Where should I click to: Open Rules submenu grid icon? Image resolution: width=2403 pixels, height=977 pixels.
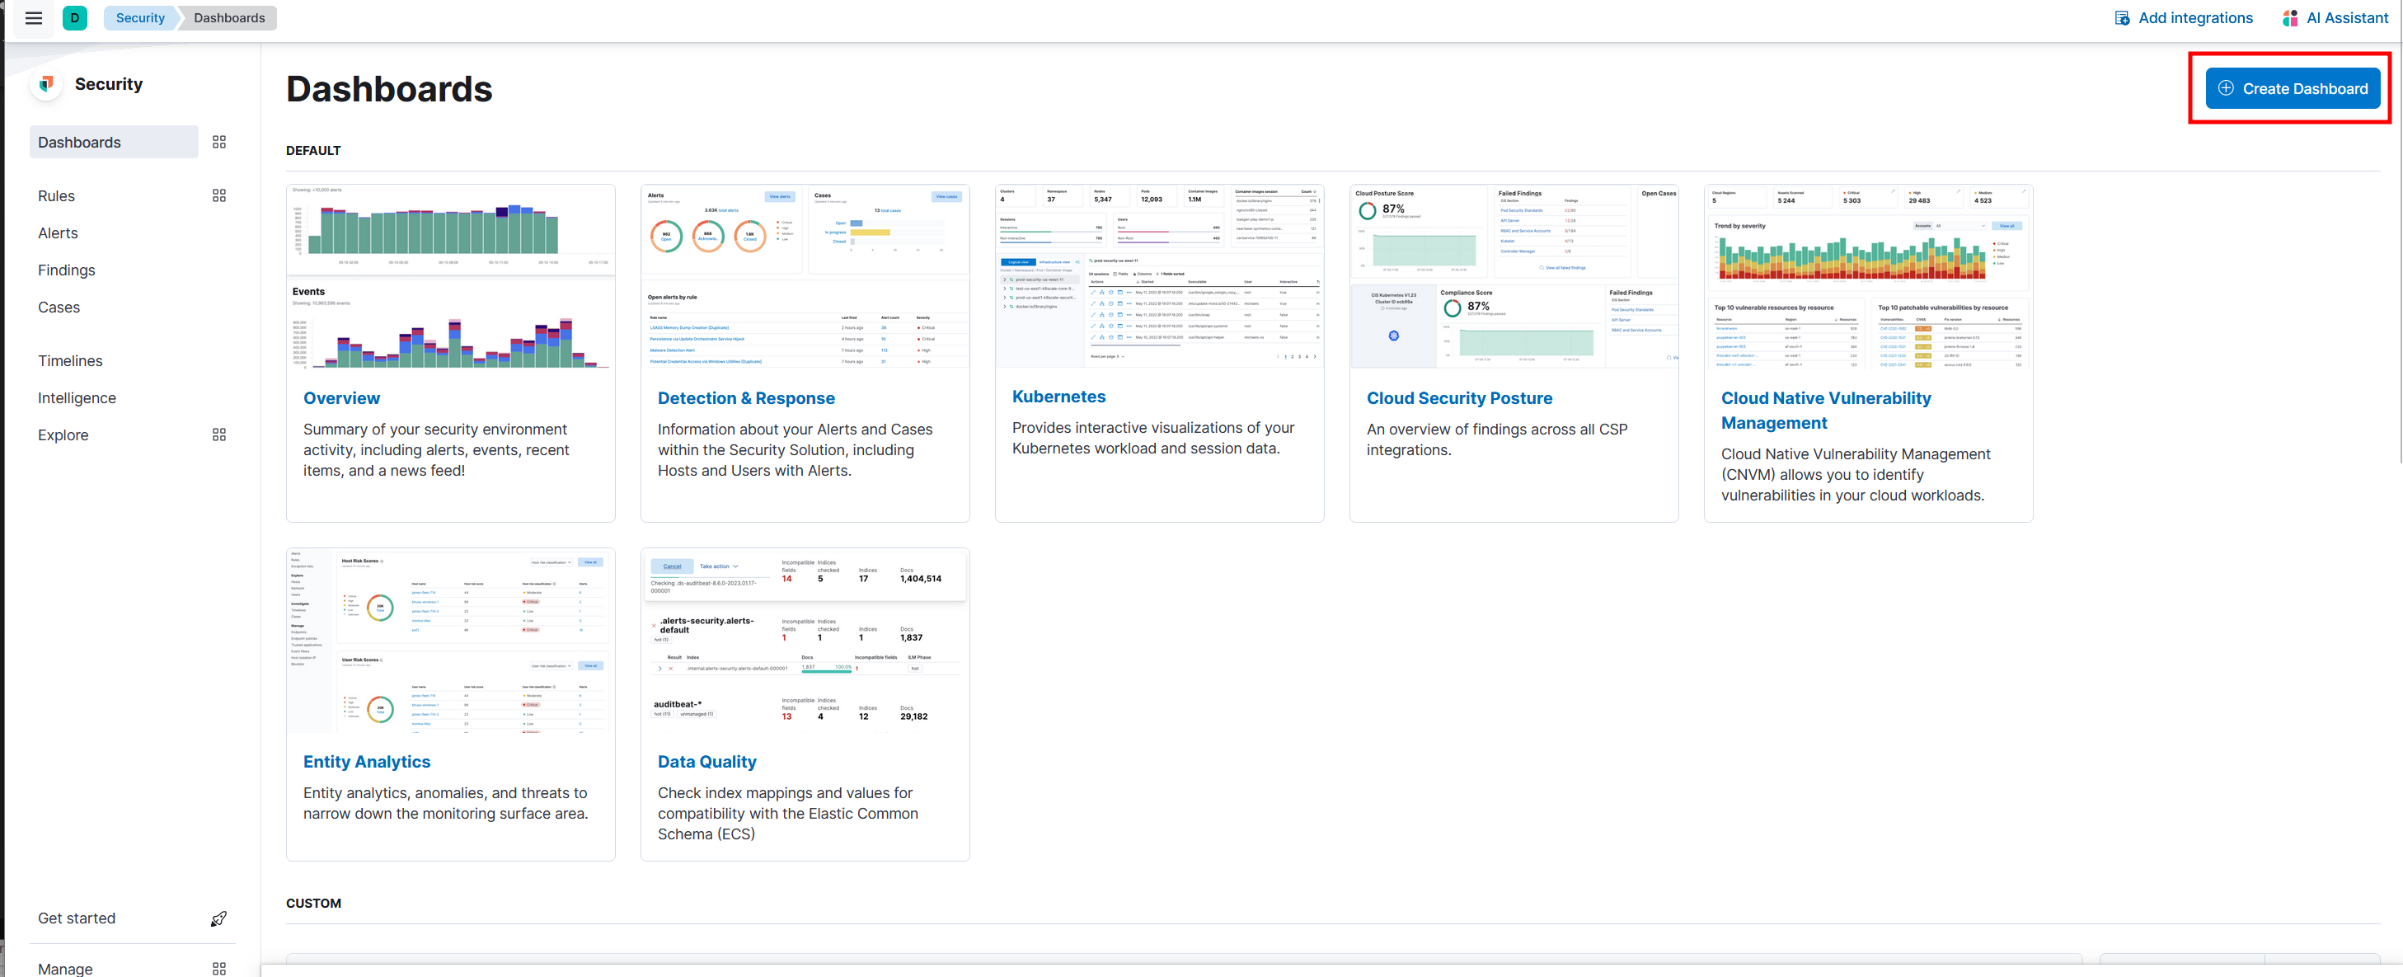click(219, 196)
